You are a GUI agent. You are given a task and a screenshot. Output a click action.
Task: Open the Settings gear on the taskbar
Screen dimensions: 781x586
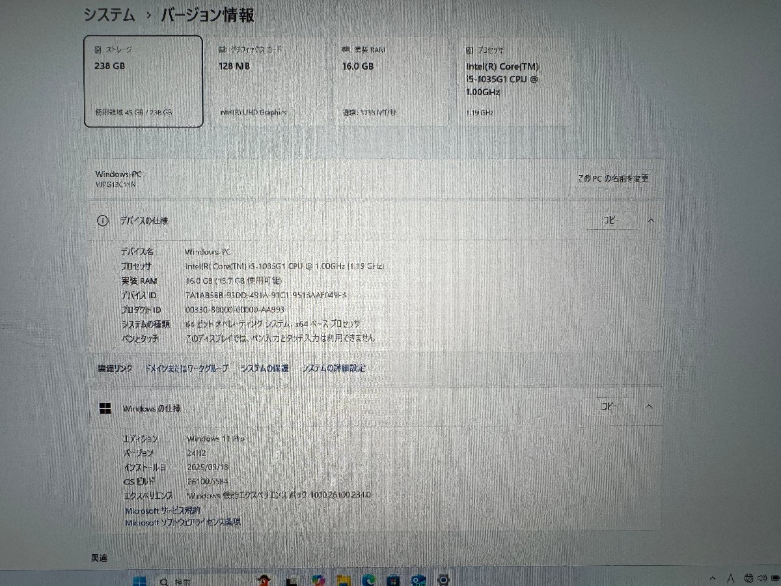tap(444, 579)
